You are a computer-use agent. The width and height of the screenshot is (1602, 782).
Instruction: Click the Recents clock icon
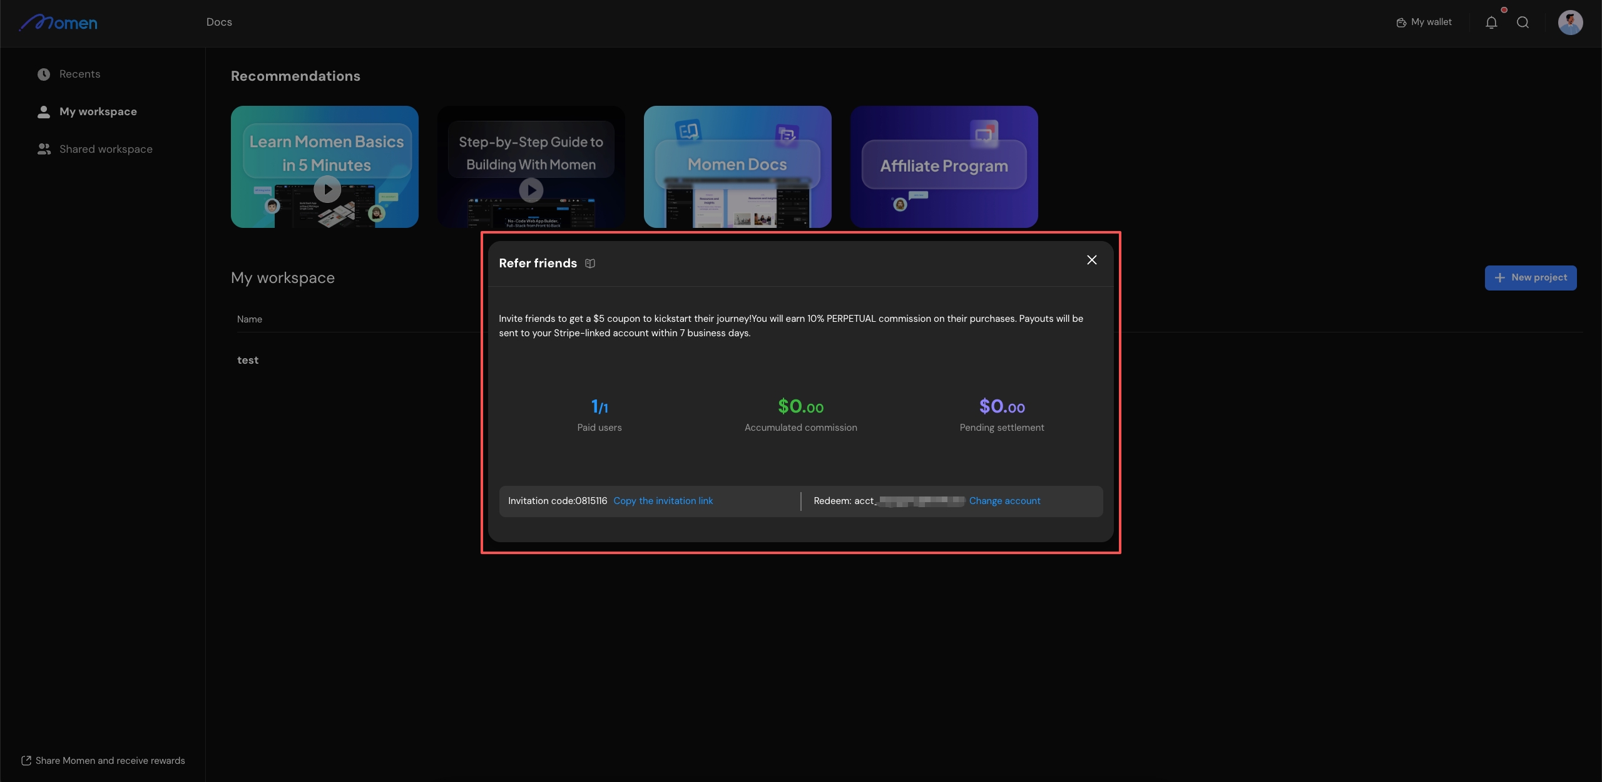tap(44, 75)
